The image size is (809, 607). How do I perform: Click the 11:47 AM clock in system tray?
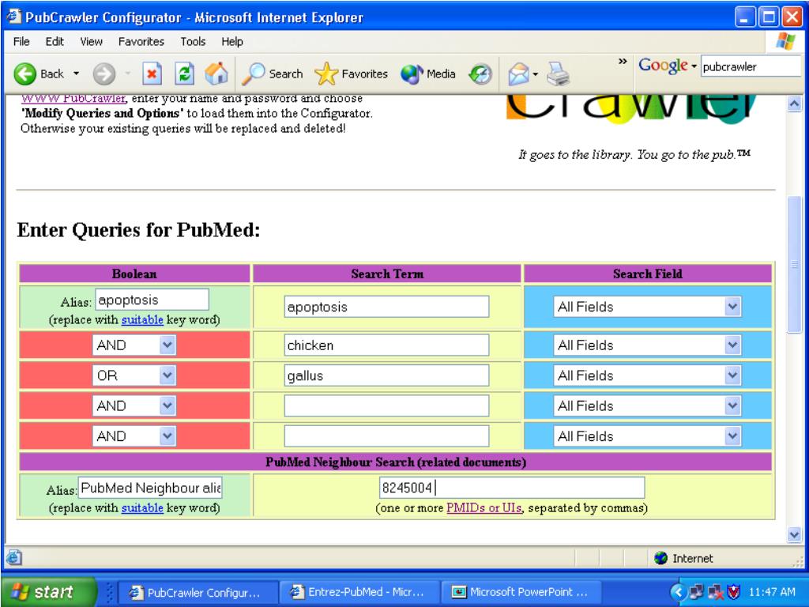[772, 592]
